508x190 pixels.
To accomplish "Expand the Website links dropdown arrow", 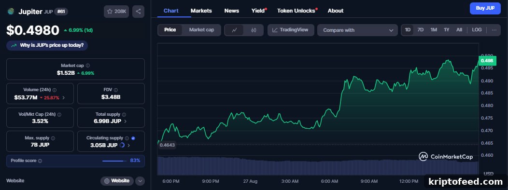I will click(140, 181).
